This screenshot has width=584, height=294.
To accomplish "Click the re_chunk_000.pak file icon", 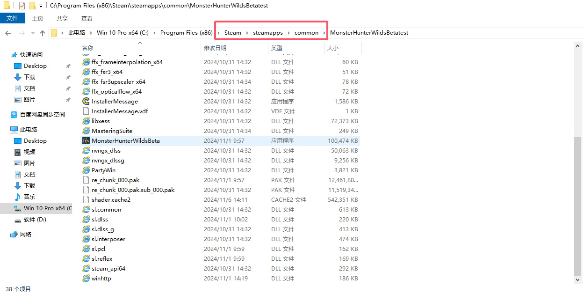I will coord(86,180).
